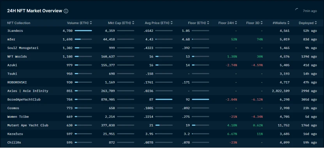Click the Mkt Cap (ETH) sort arrows
The width and height of the screenshot is (324, 148).
[x=133, y=23]
